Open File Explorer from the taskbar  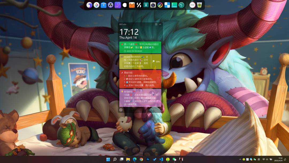coord(128,159)
